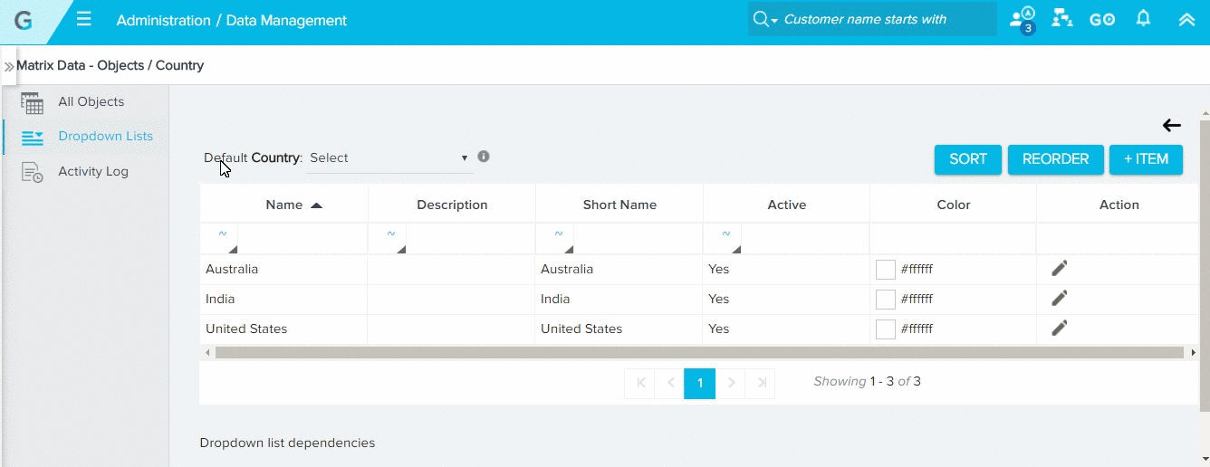Click the table horizontal scrollbar
Screen dimensions: 1210x467
pyautogui.click(x=699, y=352)
